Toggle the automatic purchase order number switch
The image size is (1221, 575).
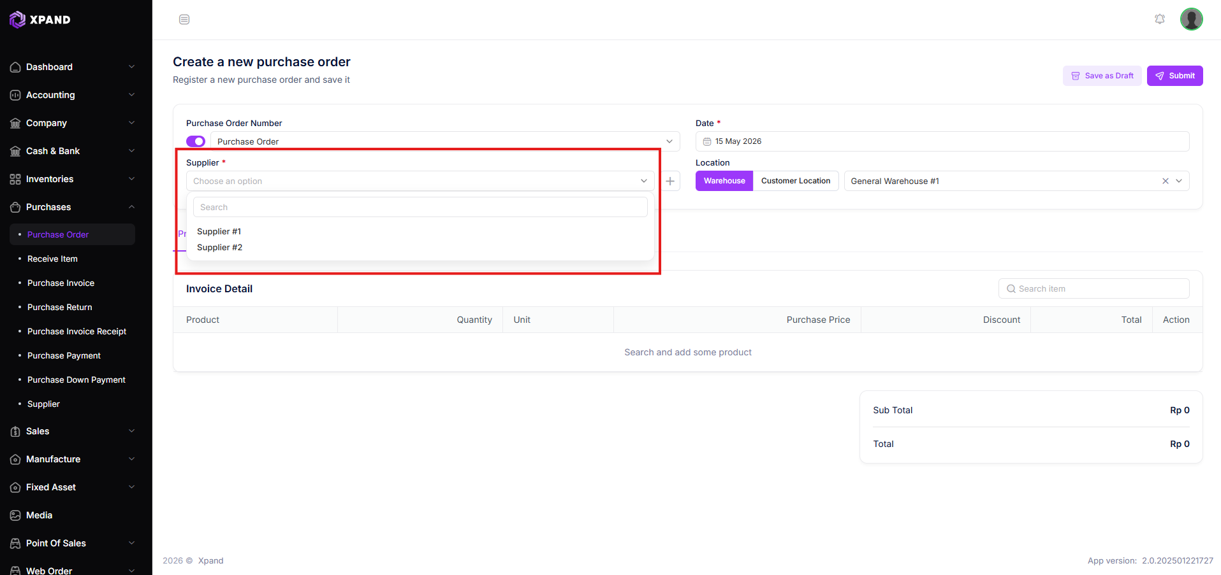click(x=196, y=141)
